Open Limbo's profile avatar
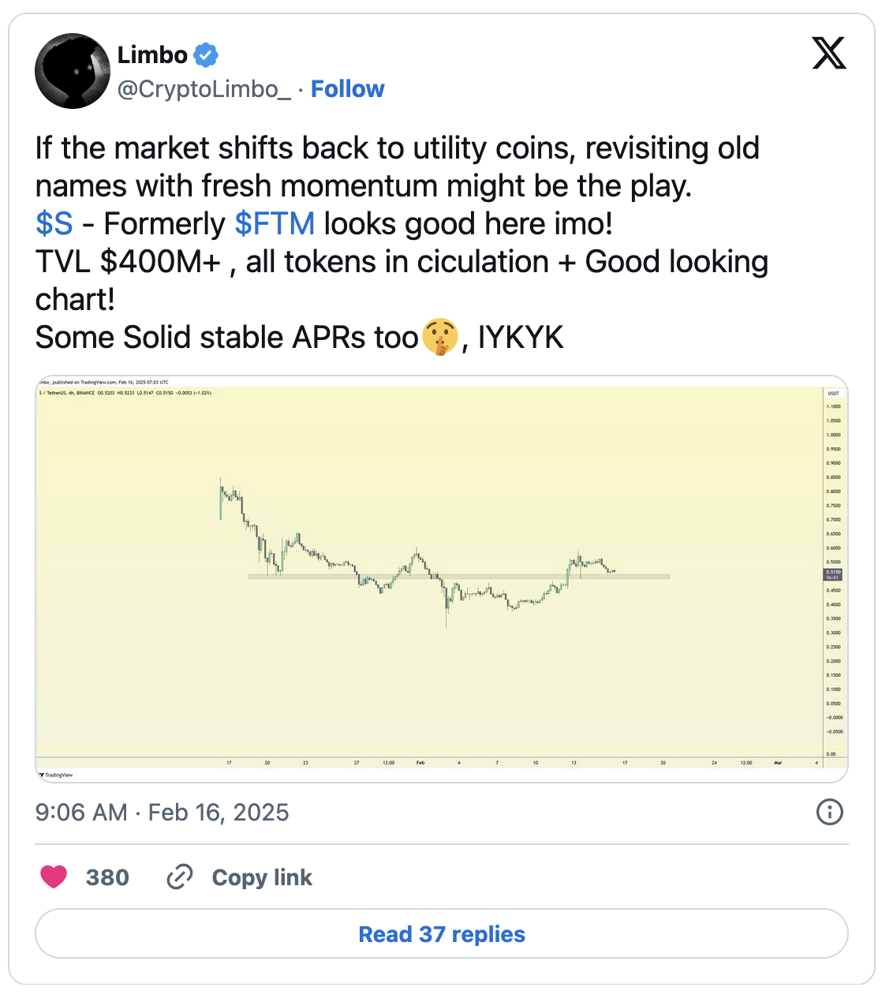 point(73,71)
